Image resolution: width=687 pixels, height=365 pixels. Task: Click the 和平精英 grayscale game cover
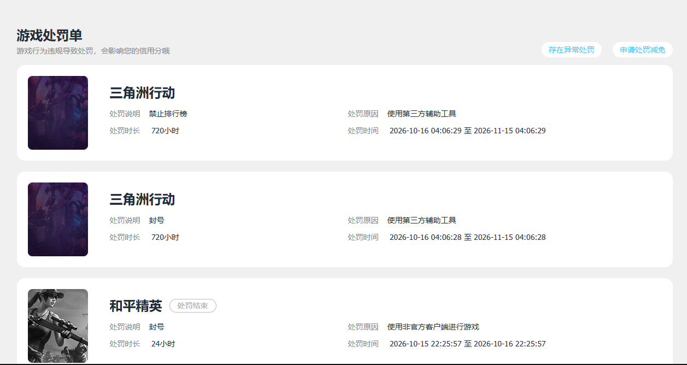click(58, 326)
